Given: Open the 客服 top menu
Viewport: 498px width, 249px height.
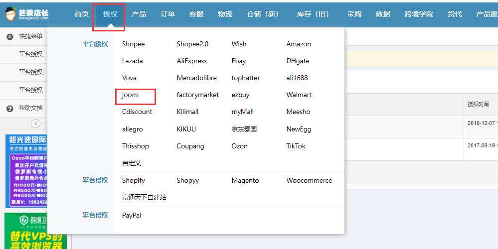Looking at the screenshot, I should (196, 14).
